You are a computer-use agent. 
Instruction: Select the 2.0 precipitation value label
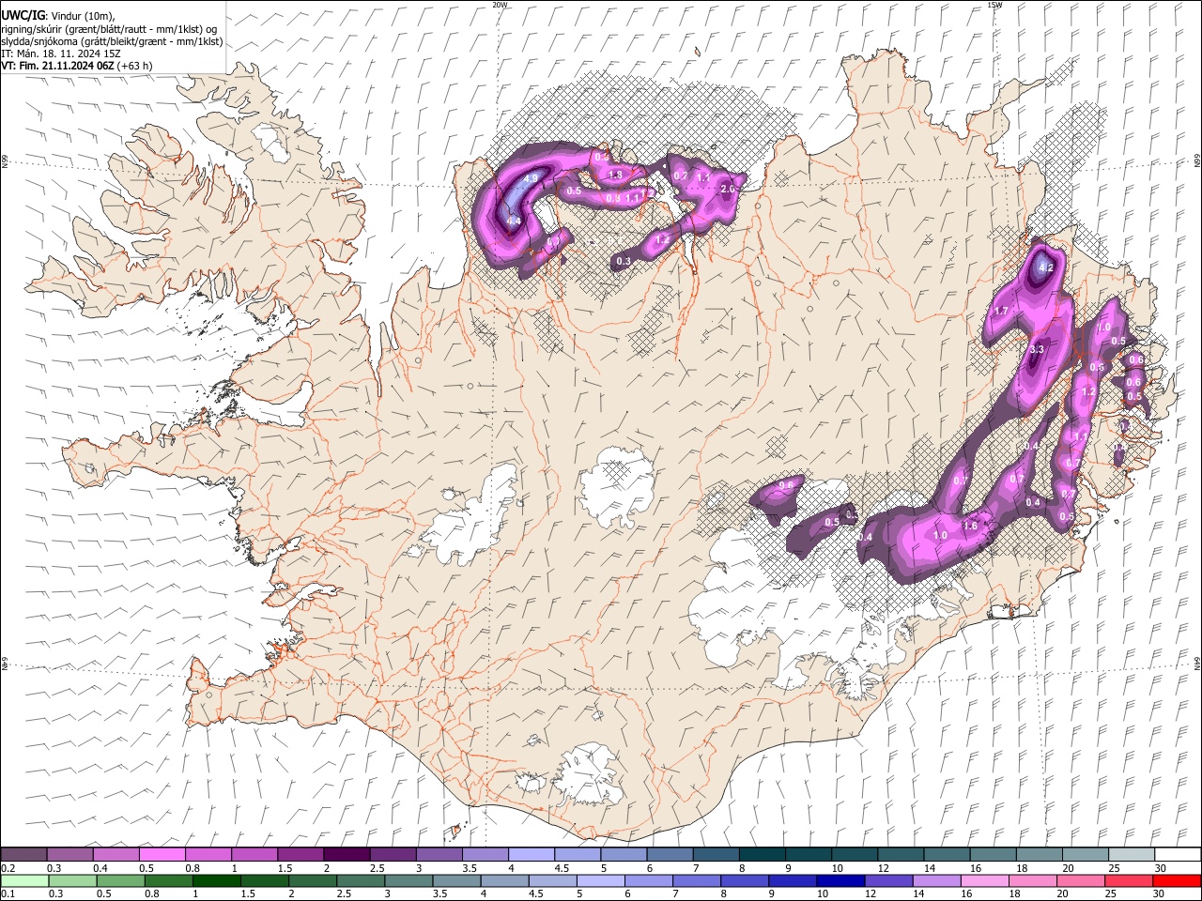(x=727, y=189)
